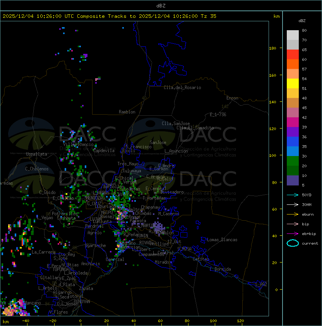
Task: Click the Encon map label
Action: (232, 98)
